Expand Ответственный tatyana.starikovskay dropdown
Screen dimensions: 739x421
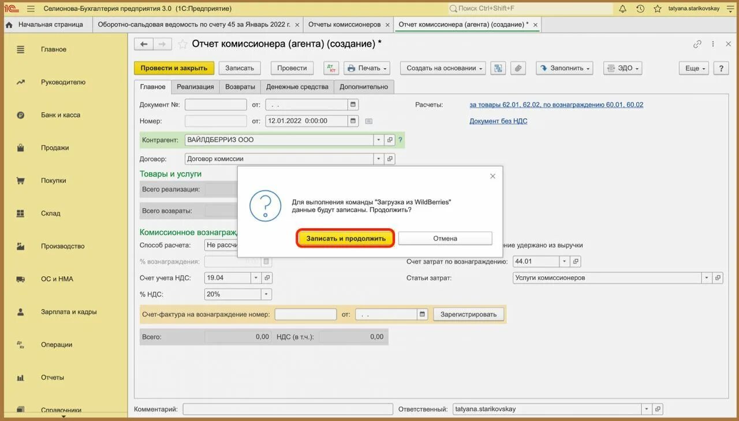coord(647,409)
